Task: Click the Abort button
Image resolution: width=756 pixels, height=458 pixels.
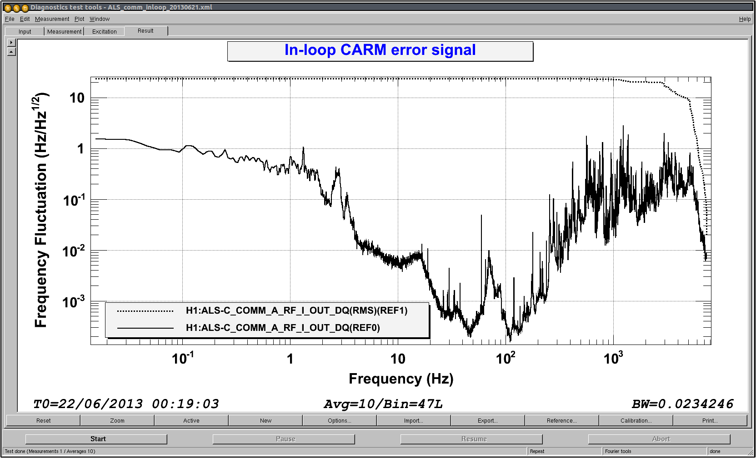Action: 659,439
